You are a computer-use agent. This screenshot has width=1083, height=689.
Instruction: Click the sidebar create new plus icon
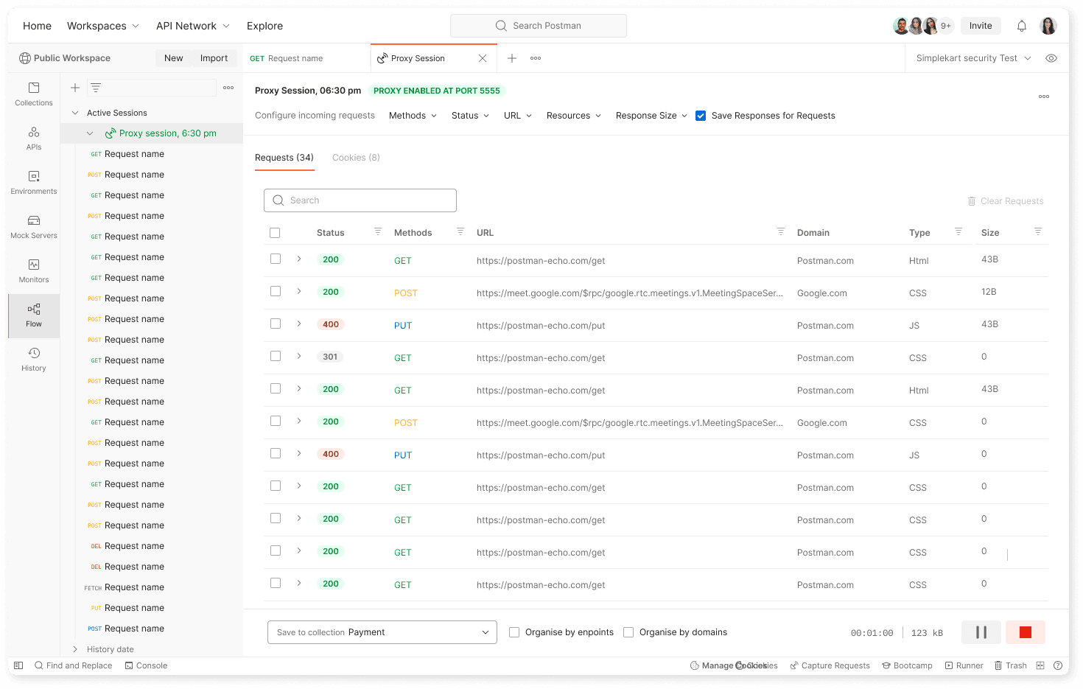pos(75,88)
